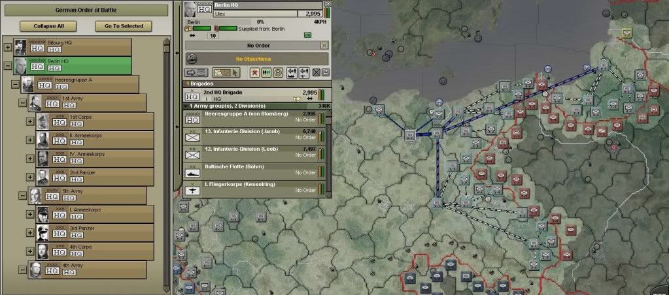669x295 pixels.
Task: Click the small green HQ badge icon
Action: tap(307, 35)
